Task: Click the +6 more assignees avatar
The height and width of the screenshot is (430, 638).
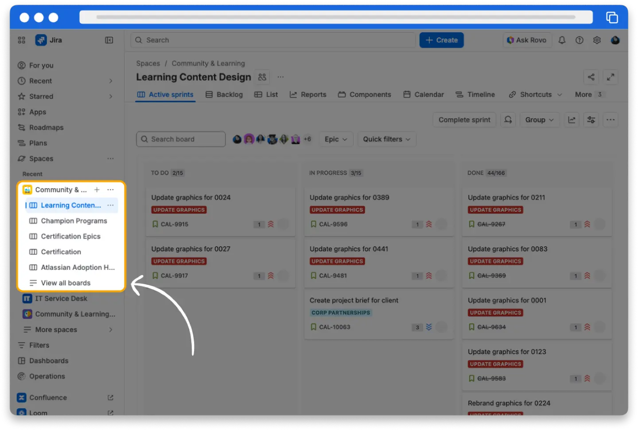Action: pyautogui.click(x=307, y=139)
